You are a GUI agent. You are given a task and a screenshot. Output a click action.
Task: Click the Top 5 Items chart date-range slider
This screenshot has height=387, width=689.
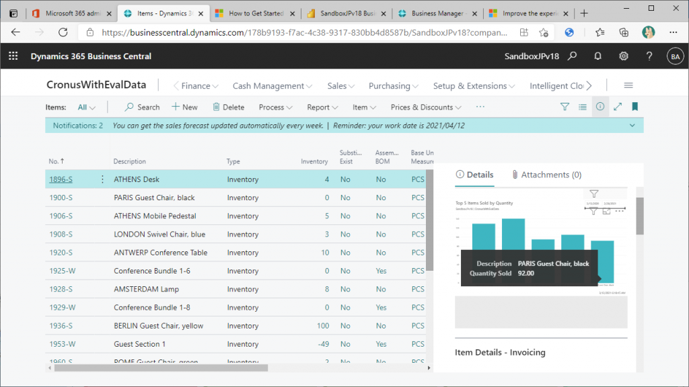click(x=605, y=208)
